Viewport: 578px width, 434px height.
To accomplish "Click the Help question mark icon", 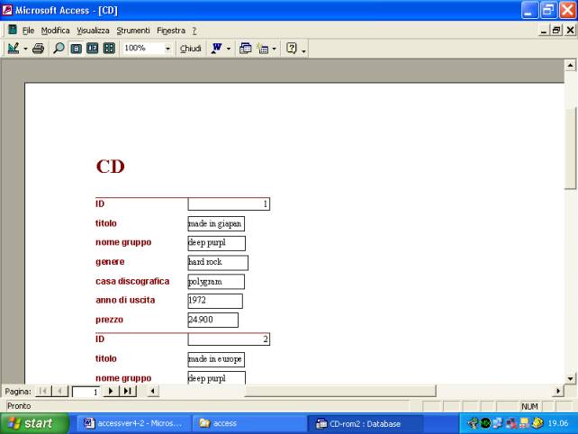I will point(291,49).
